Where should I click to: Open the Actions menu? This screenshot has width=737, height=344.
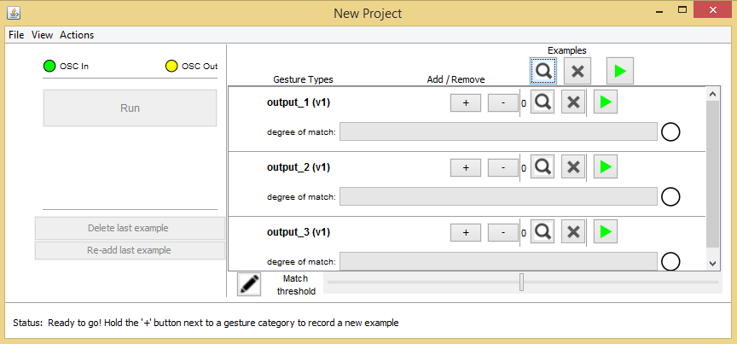point(77,35)
